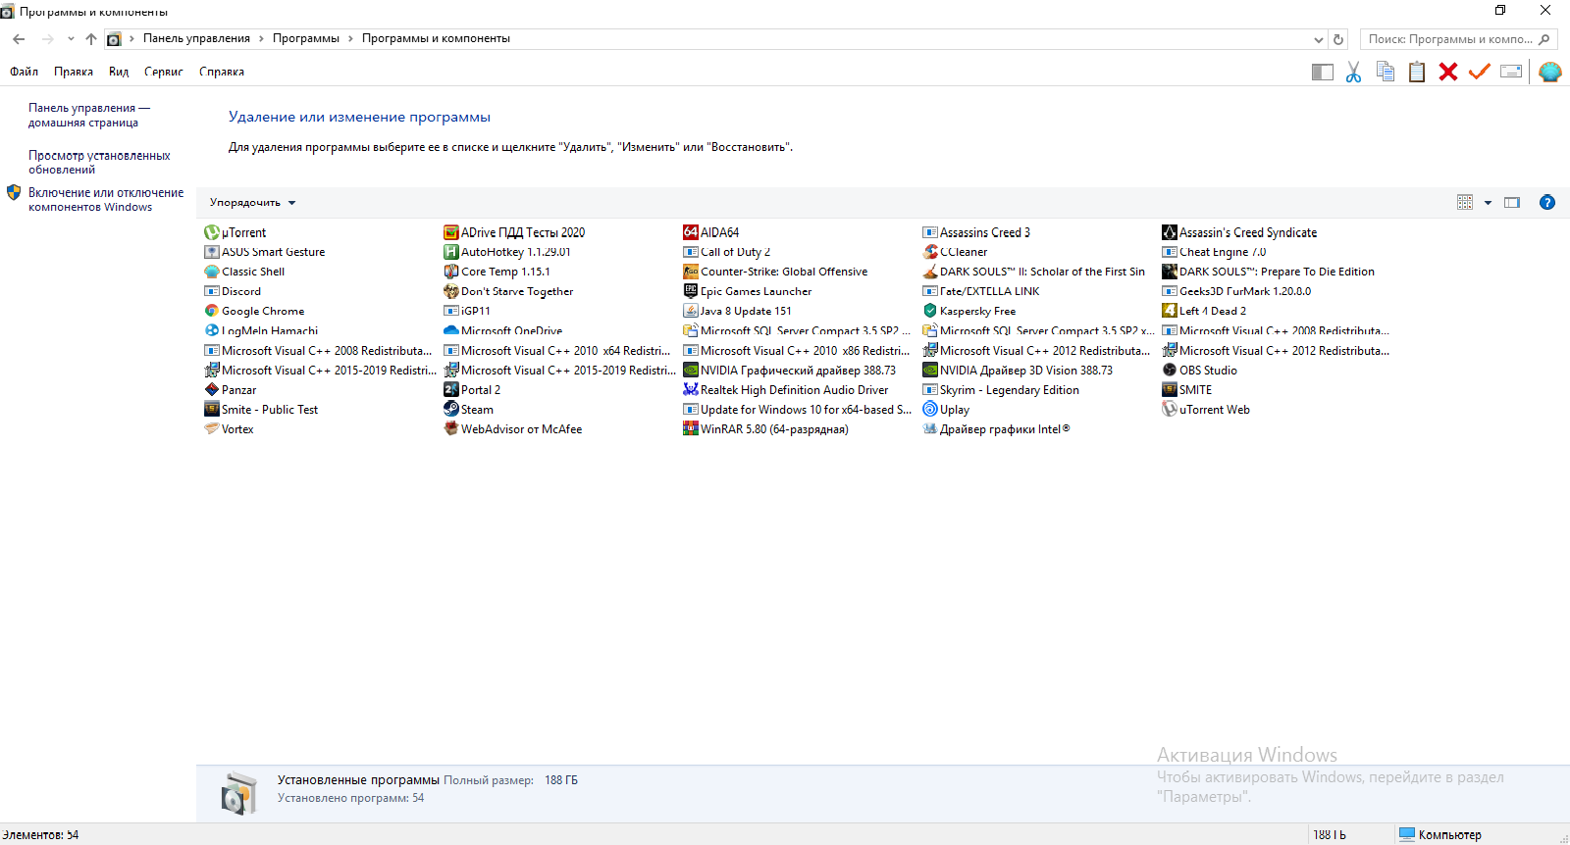This screenshot has height=845, width=1570.
Task: Select ADrive ПДД Тесты 2020 entry
Action: (515, 232)
